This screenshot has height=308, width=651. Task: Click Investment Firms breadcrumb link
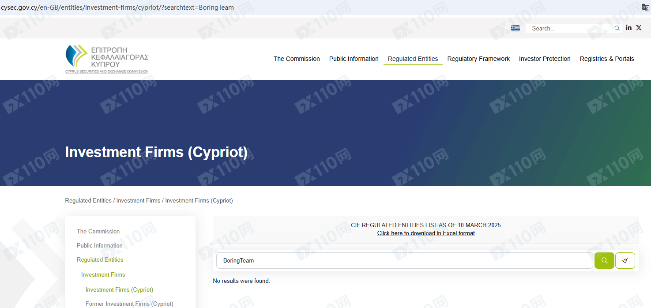click(138, 200)
